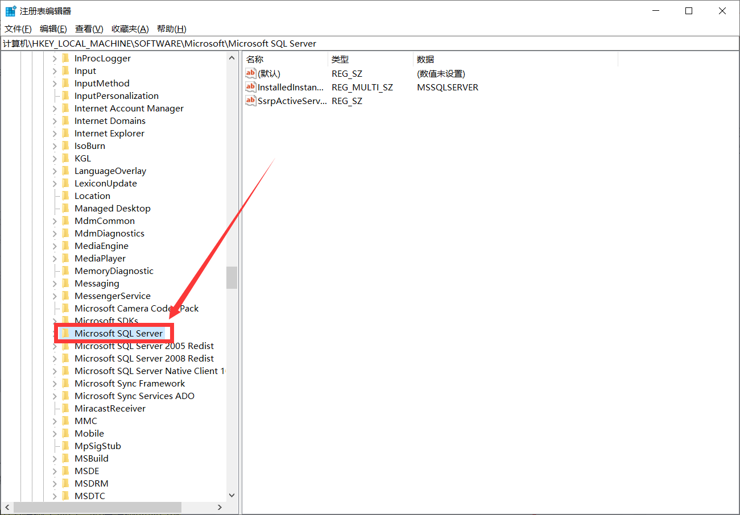
Task: Select the Microsoft Sync Services ADO key
Action: pos(134,396)
